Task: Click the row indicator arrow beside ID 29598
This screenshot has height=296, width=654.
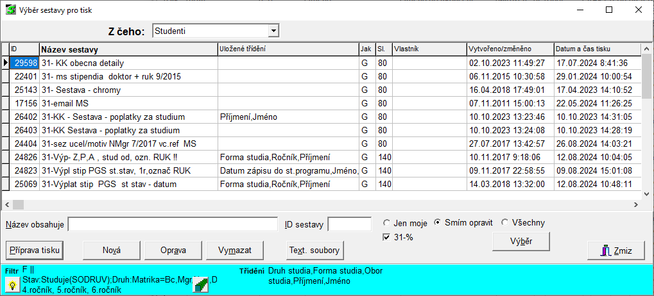Action: (6, 63)
